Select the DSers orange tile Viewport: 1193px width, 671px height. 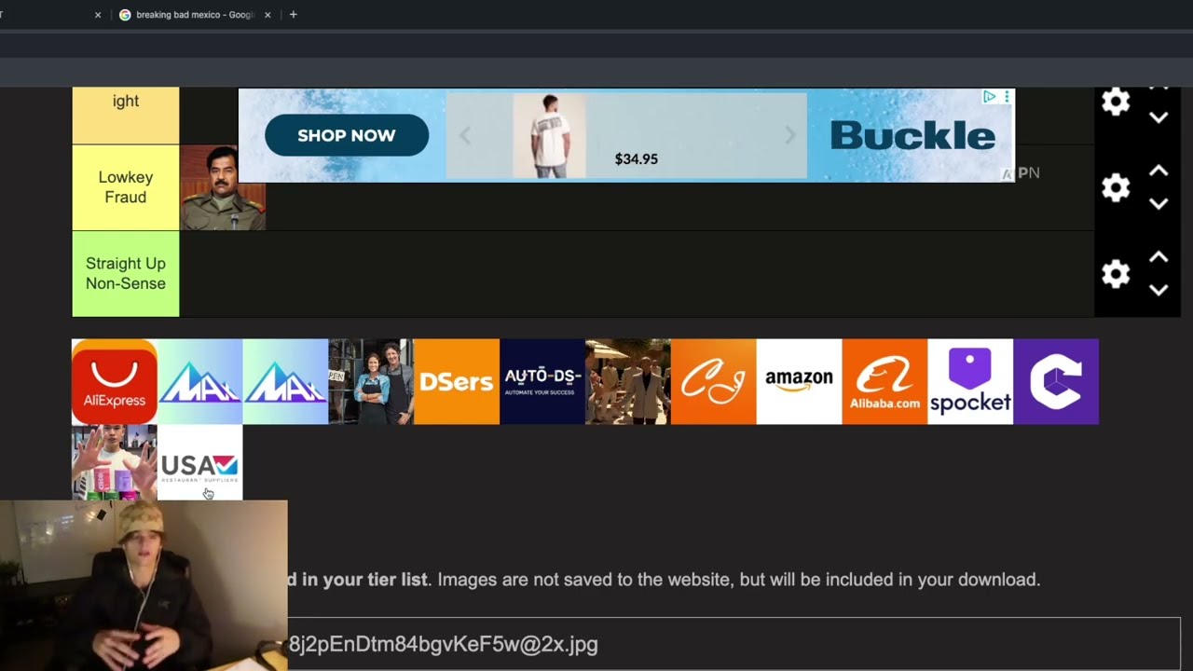[457, 381]
